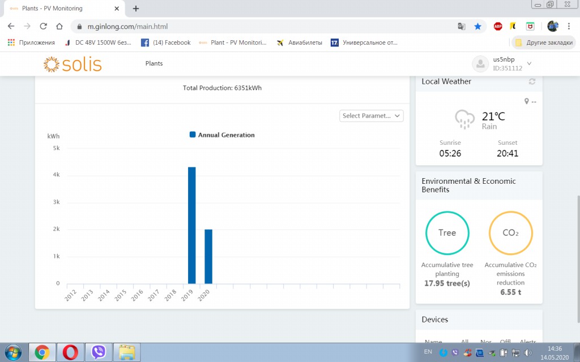Open the Select Parameter dropdown
The height and width of the screenshot is (362, 580).
tap(372, 115)
